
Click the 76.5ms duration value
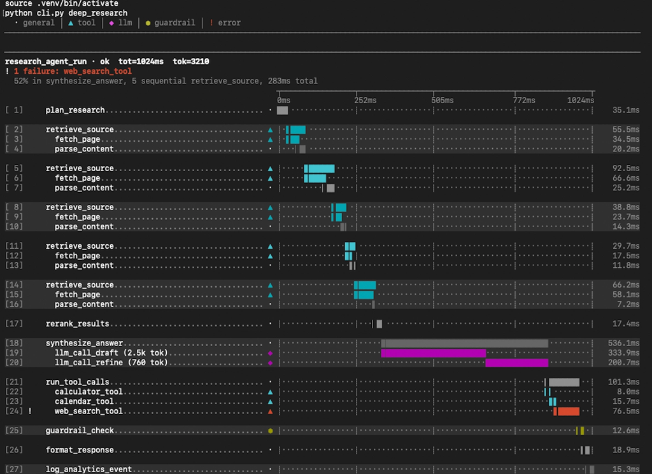coord(626,411)
